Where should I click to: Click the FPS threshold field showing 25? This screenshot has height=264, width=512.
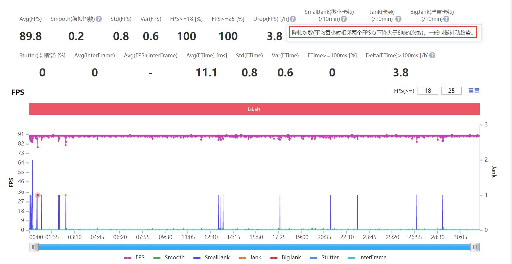[451, 91]
